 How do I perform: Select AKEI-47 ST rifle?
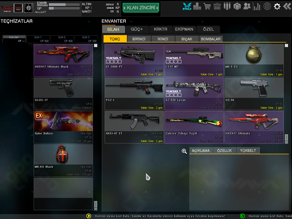pyautogui.click(x=134, y=127)
